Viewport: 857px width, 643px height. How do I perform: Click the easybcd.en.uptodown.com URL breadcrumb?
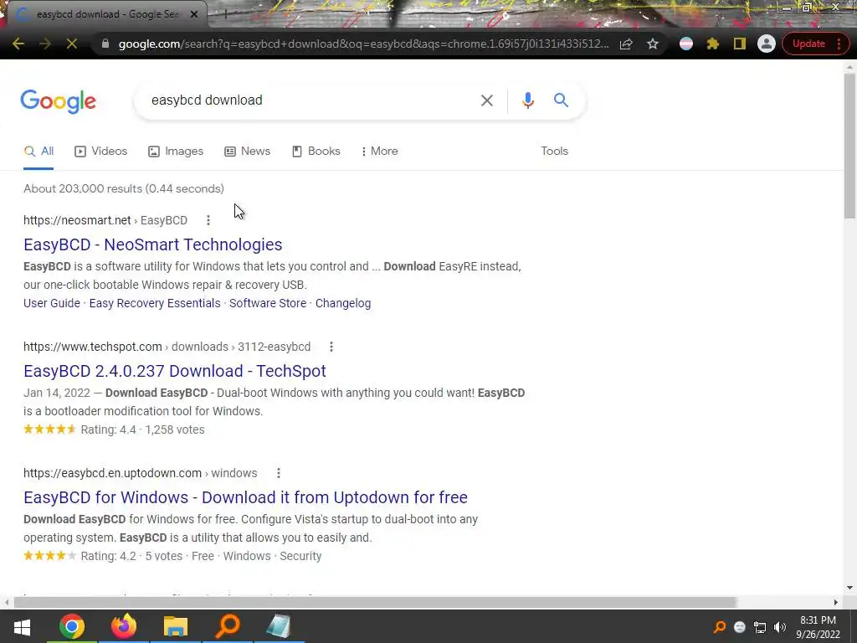(x=140, y=473)
